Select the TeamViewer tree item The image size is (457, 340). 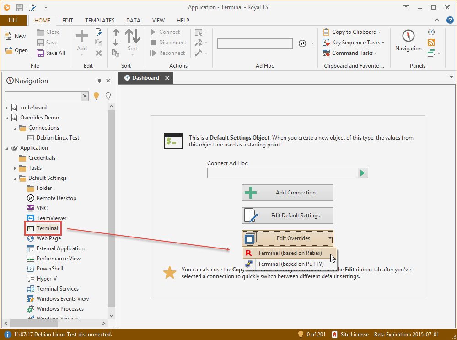(47, 218)
